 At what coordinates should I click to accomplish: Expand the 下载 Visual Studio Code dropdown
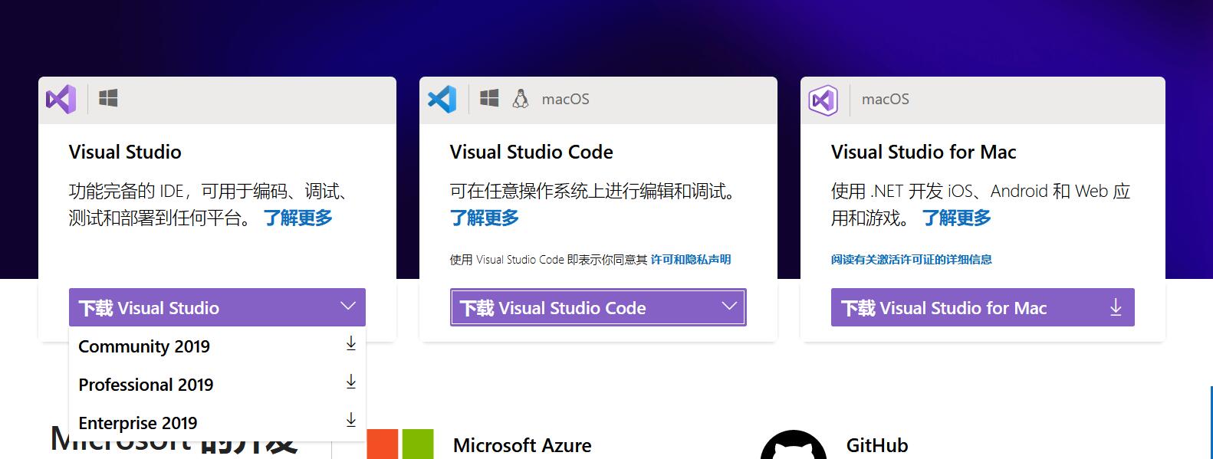pos(598,307)
